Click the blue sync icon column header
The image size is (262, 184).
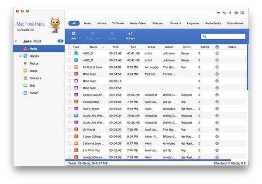[217, 47]
